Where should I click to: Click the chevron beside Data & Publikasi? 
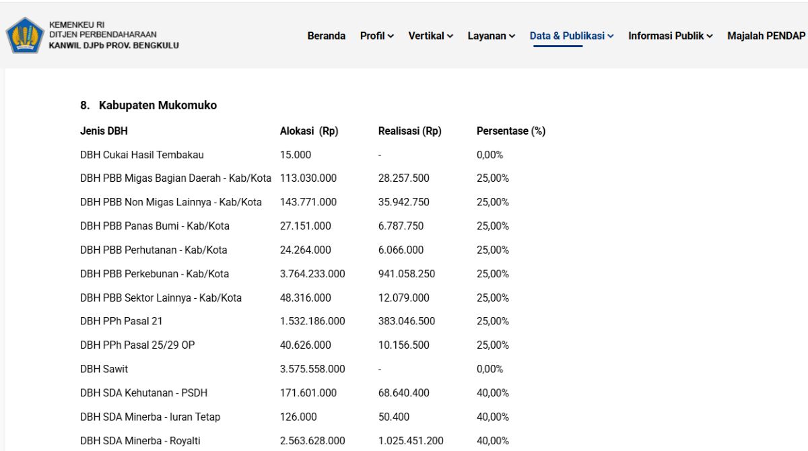tap(611, 36)
